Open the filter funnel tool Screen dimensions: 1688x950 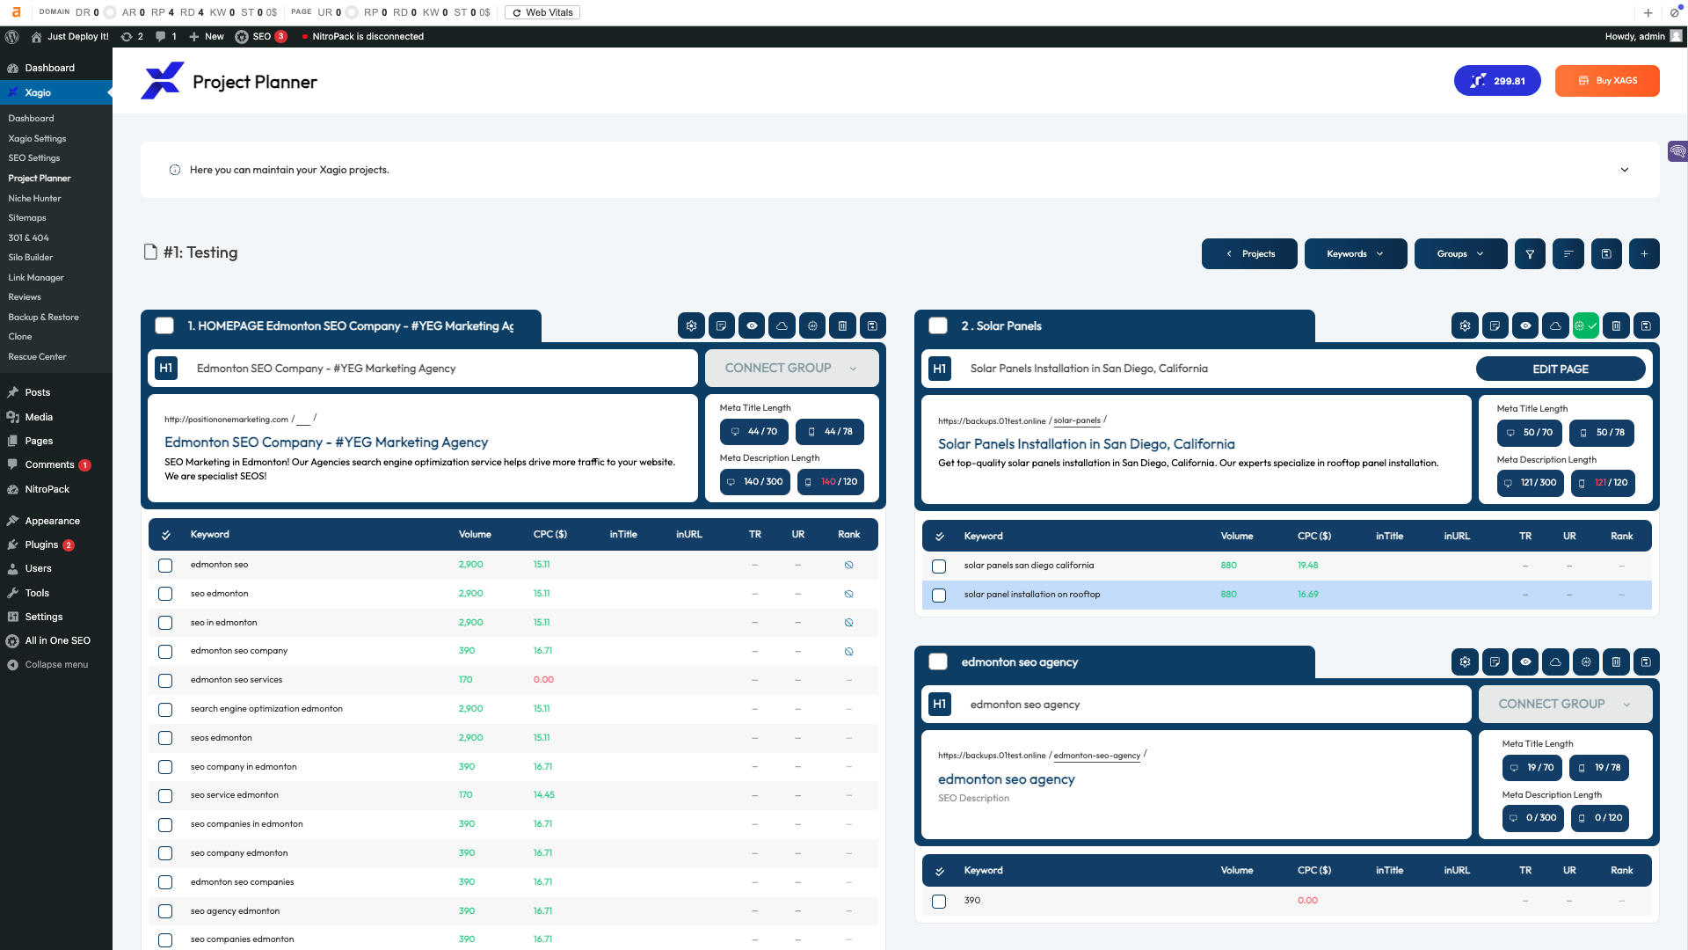1530,253
